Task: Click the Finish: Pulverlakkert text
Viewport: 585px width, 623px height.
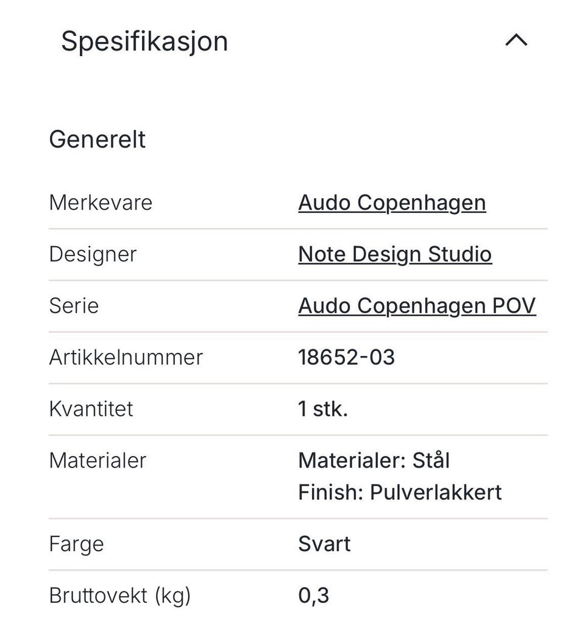Action: [x=400, y=492]
